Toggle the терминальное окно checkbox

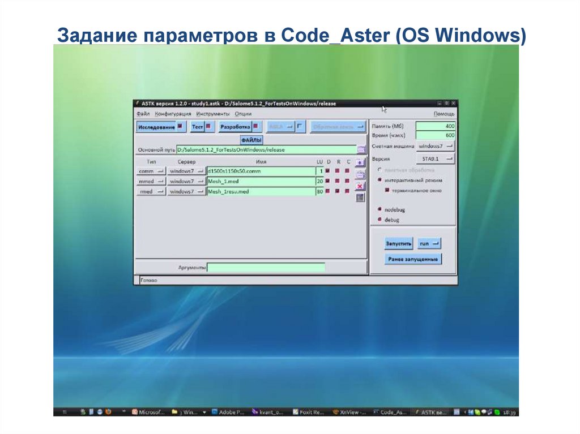click(x=387, y=190)
